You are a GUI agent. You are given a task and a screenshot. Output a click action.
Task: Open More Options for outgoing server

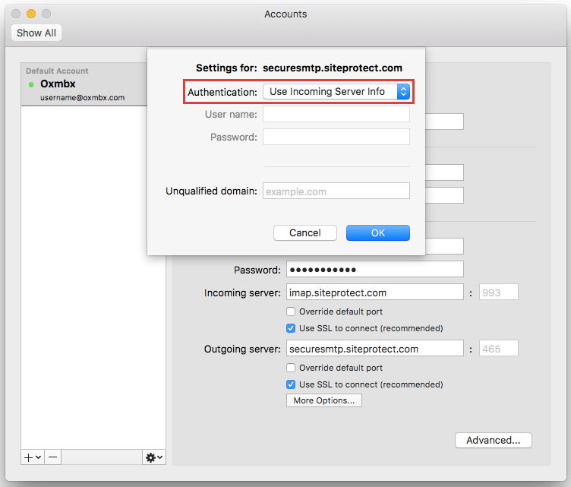point(323,400)
